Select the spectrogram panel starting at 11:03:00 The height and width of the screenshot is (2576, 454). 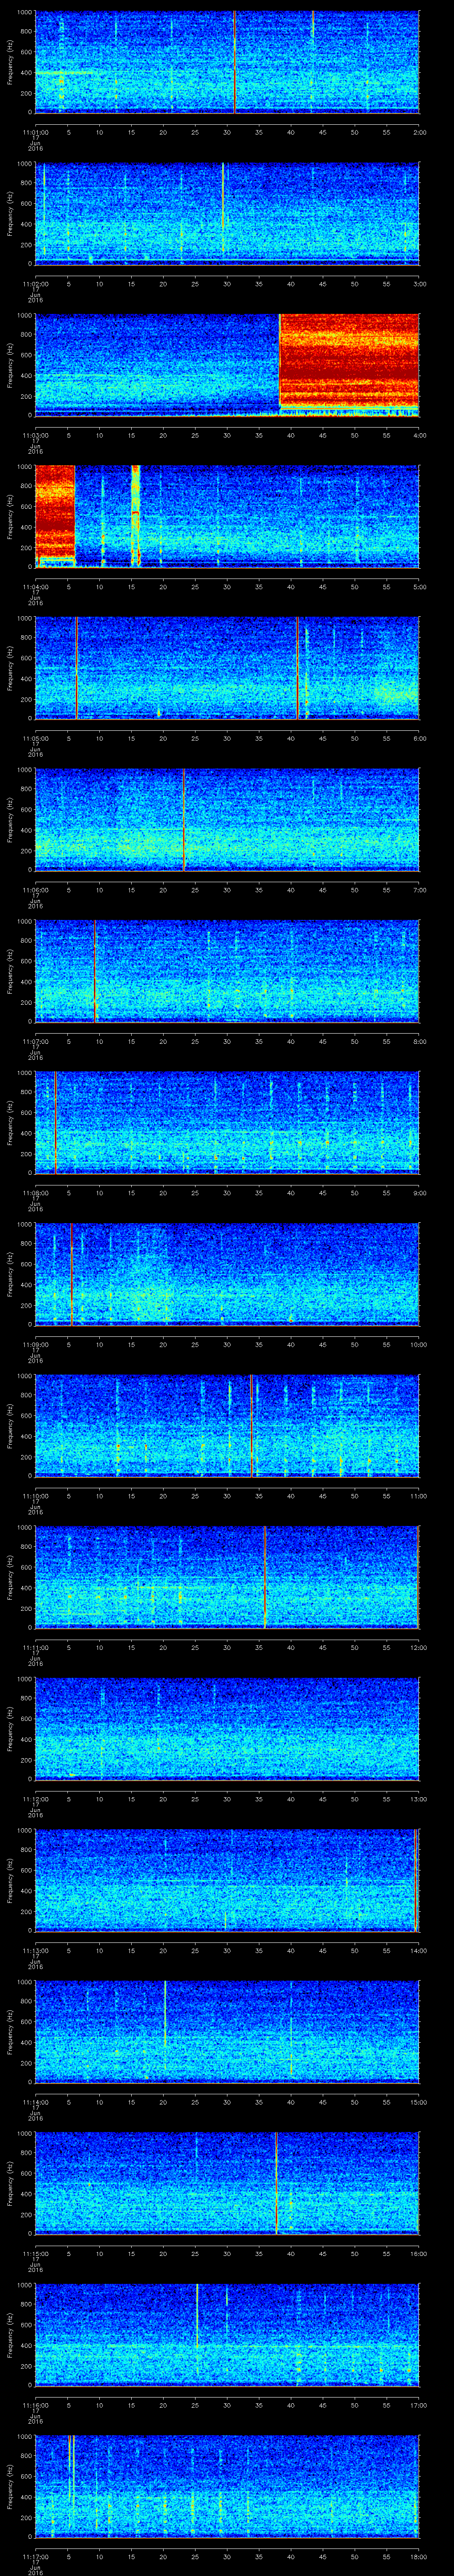click(227, 365)
